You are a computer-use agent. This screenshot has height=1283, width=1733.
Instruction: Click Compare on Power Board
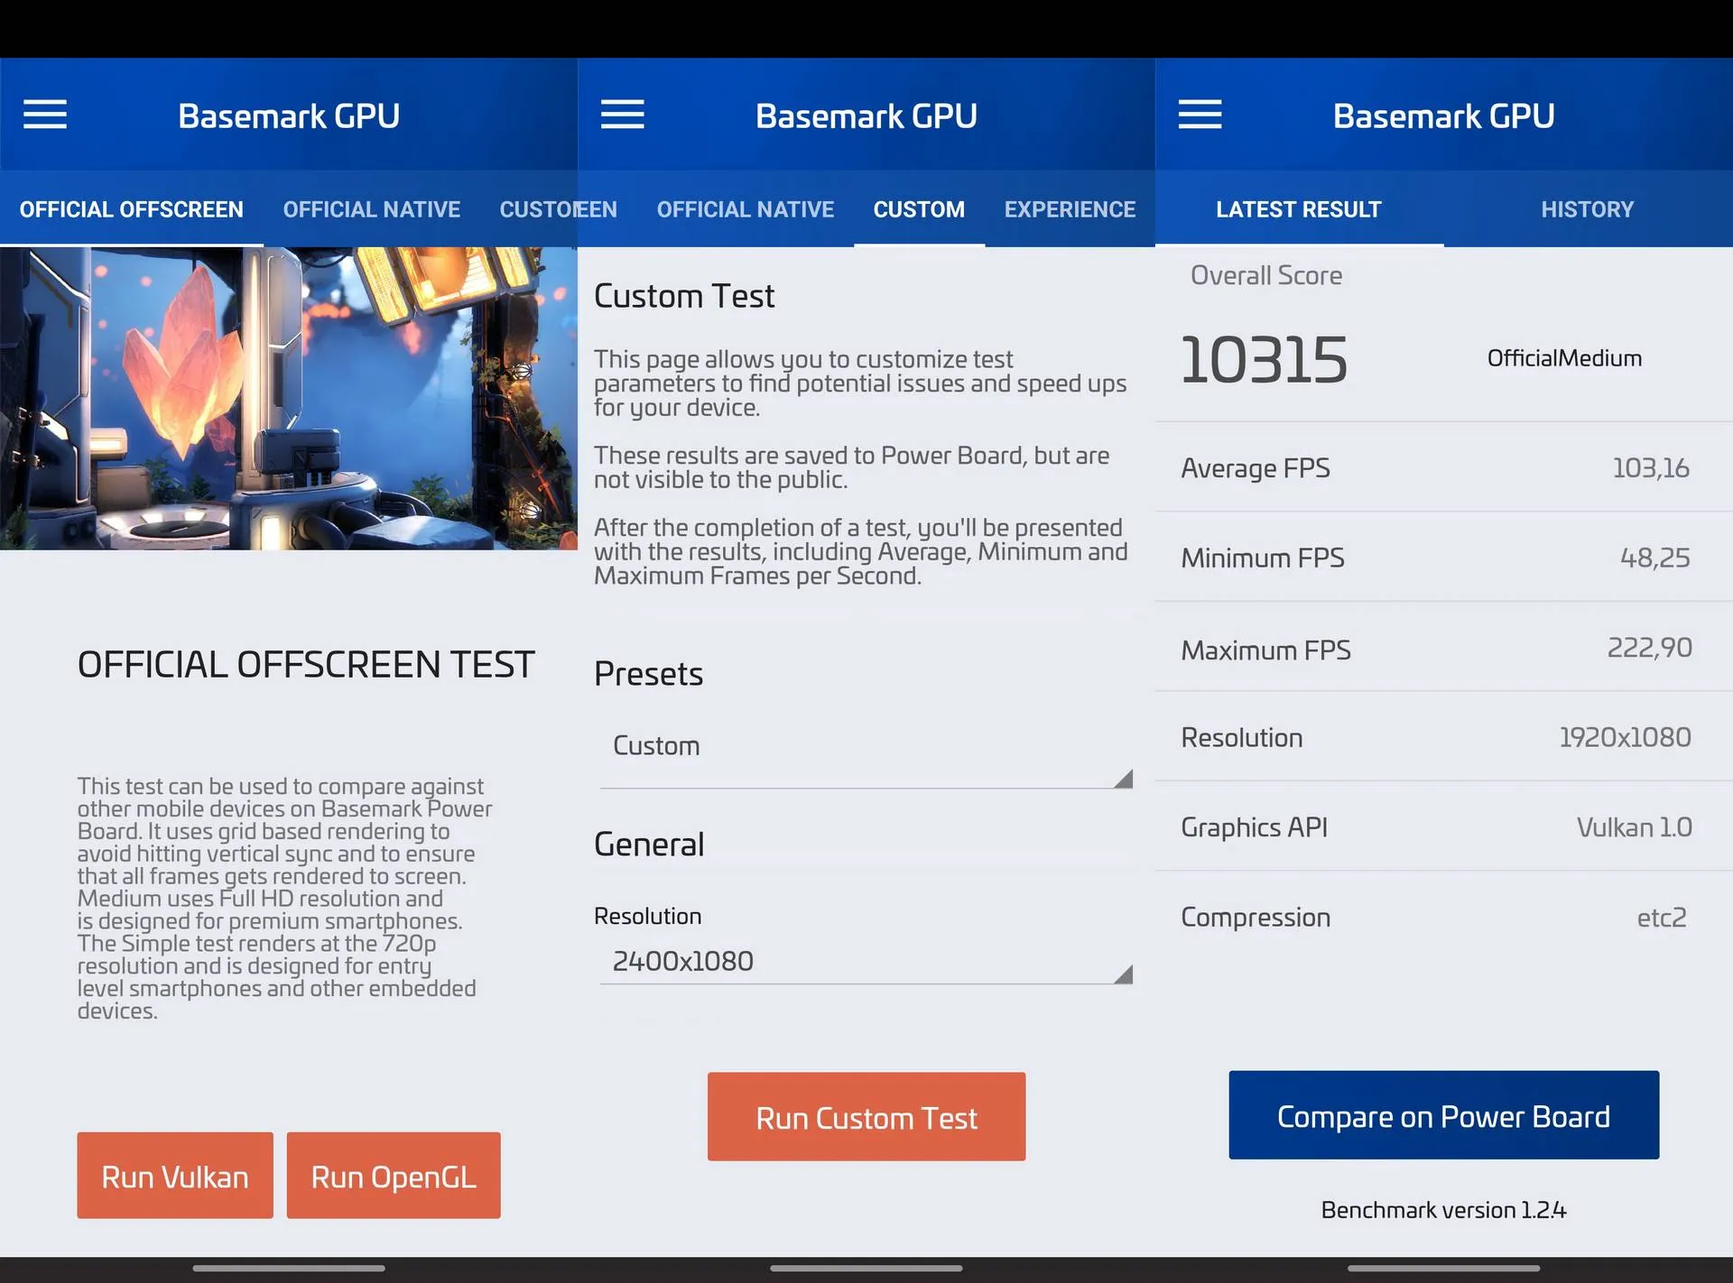pyautogui.click(x=1443, y=1115)
